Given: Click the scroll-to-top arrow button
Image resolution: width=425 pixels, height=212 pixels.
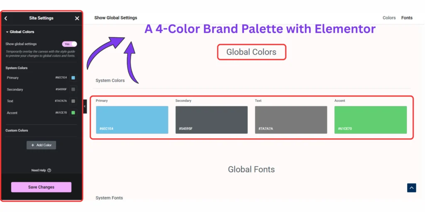Looking at the screenshot, I should [x=411, y=188].
